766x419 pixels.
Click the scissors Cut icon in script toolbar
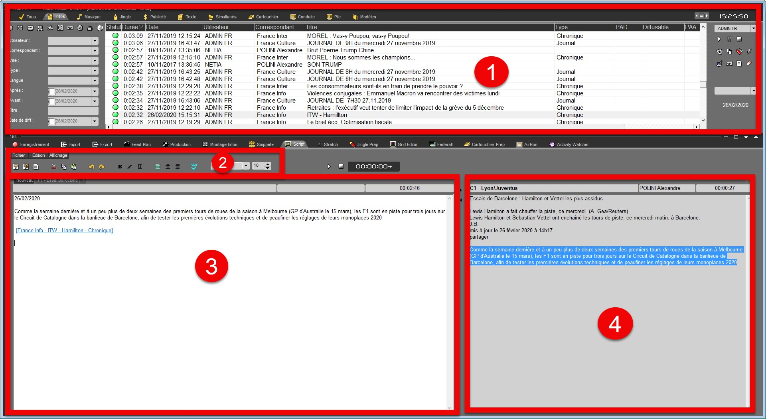coord(54,167)
